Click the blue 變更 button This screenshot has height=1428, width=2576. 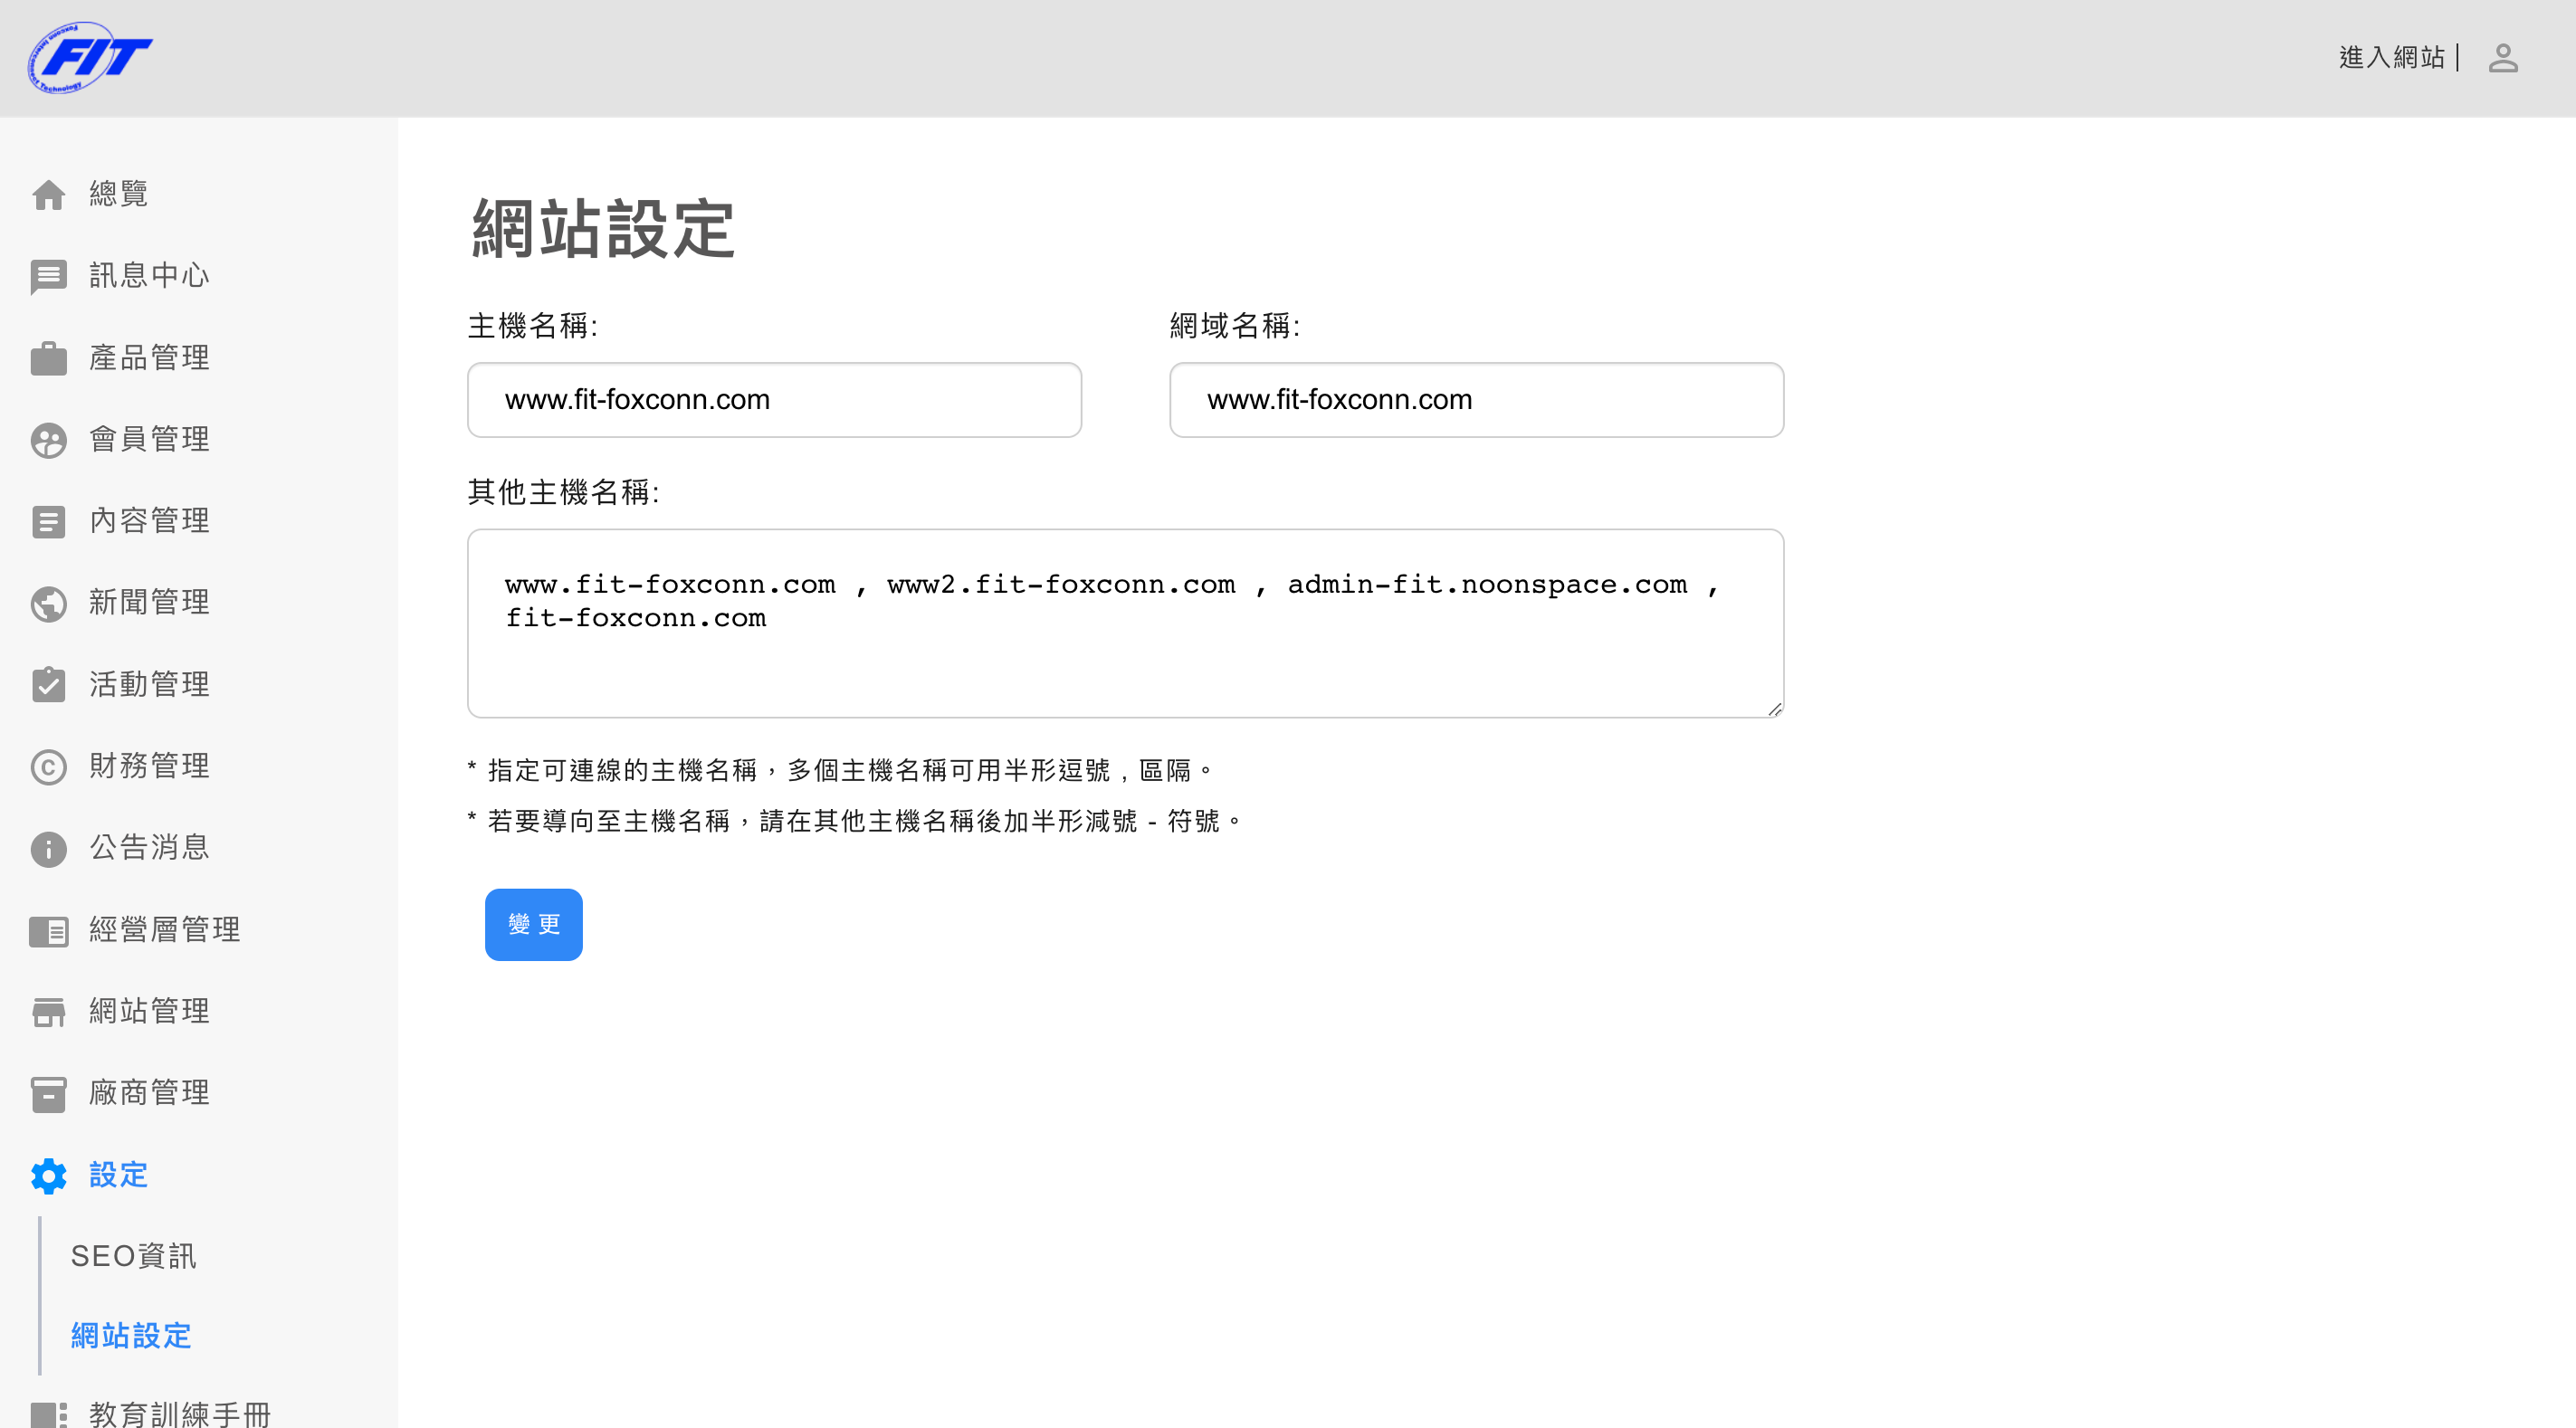(534, 925)
